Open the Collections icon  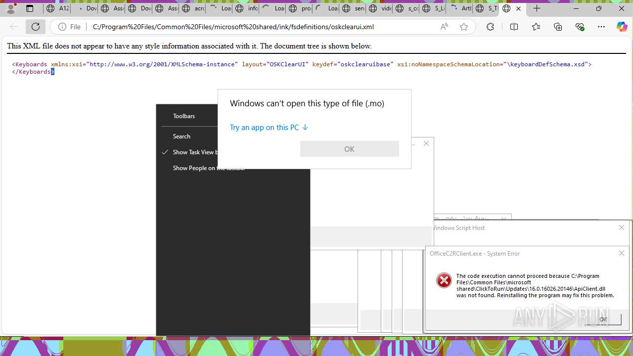tap(558, 27)
